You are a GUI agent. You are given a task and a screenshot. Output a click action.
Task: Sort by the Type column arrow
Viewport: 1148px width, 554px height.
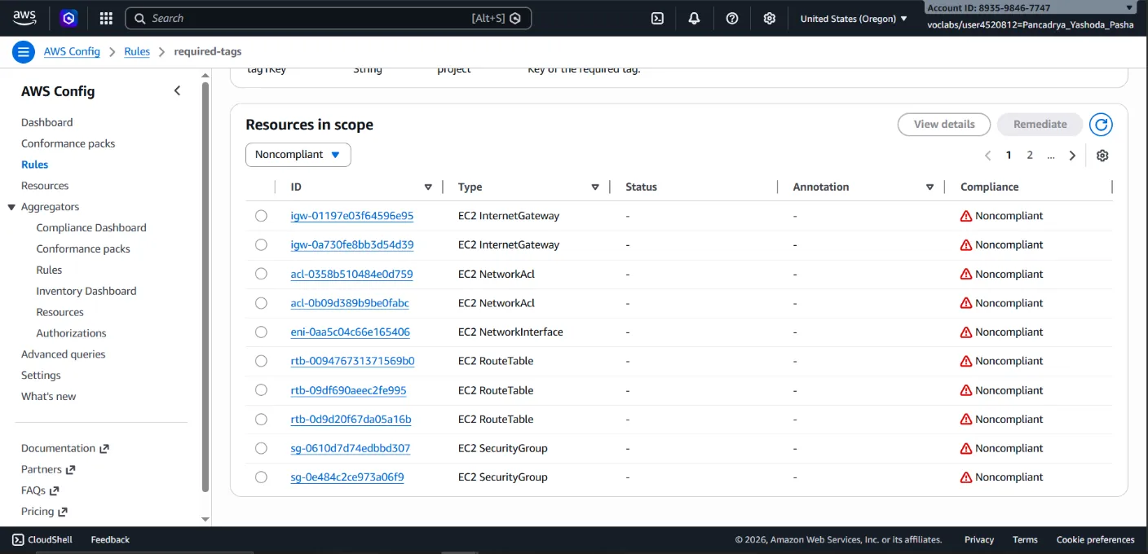(x=595, y=187)
